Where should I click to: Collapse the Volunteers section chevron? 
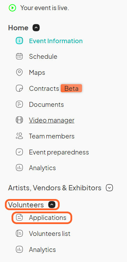pos(52,205)
